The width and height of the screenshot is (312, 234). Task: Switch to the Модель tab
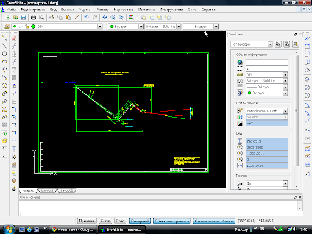(x=28, y=191)
